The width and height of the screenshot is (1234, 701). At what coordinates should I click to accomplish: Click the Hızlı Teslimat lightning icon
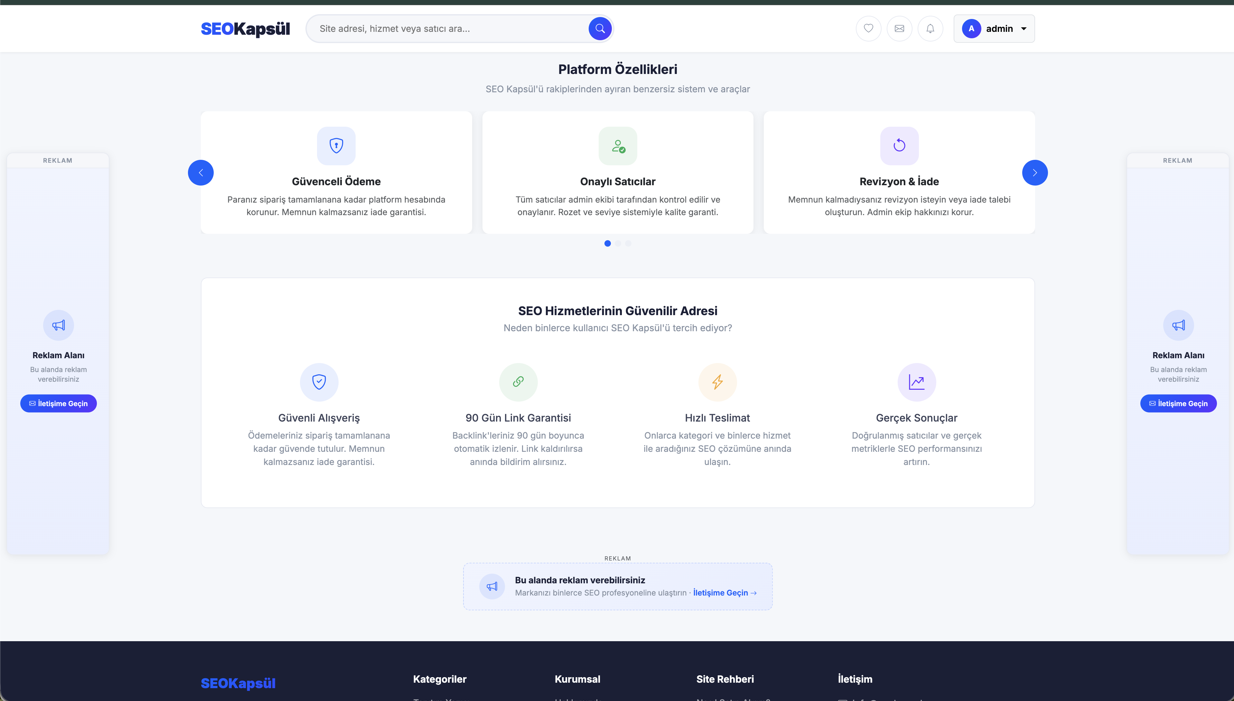(717, 382)
